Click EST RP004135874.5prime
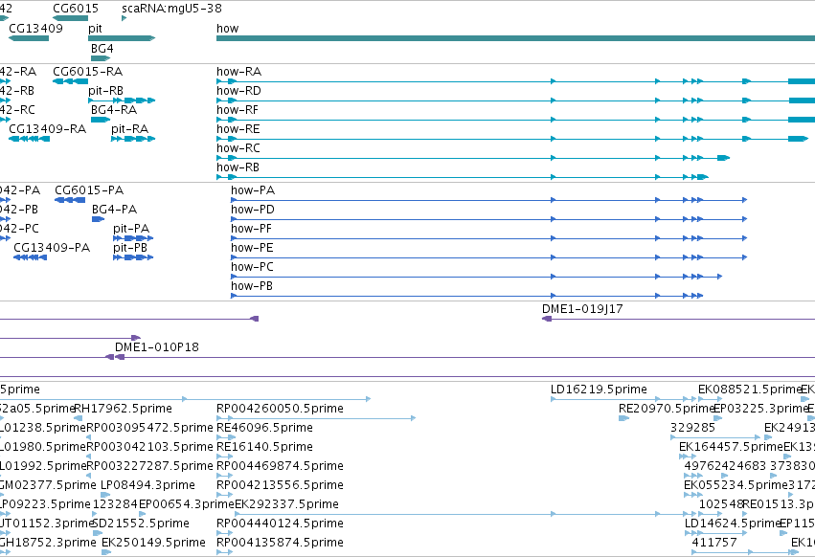This screenshot has width=815, height=557. tap(280, 543)
